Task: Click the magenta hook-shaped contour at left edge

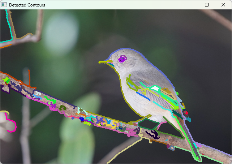Action: click(11, 122)
